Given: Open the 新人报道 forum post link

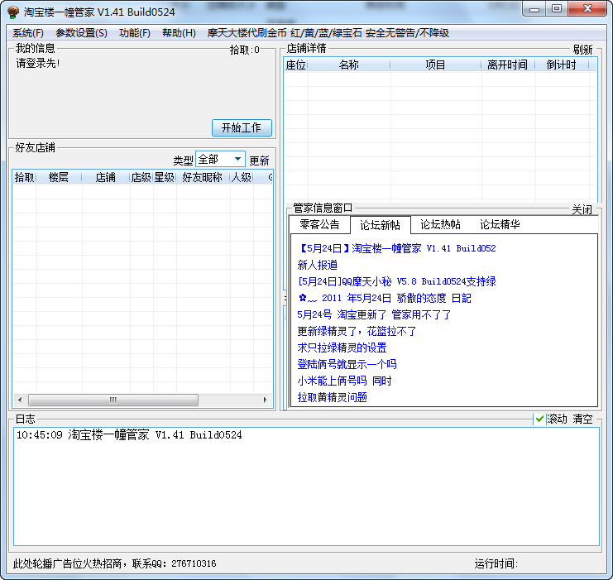Looking at the screenshot, I should pos(318,265).
